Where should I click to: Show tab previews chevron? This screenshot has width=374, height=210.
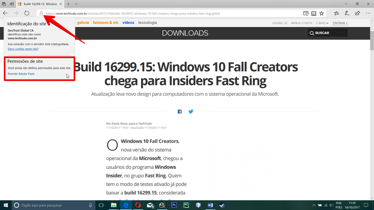(x=76, y=4)
